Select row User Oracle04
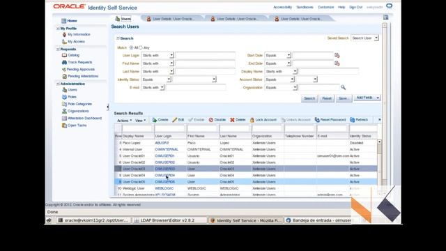 (246, 175)
